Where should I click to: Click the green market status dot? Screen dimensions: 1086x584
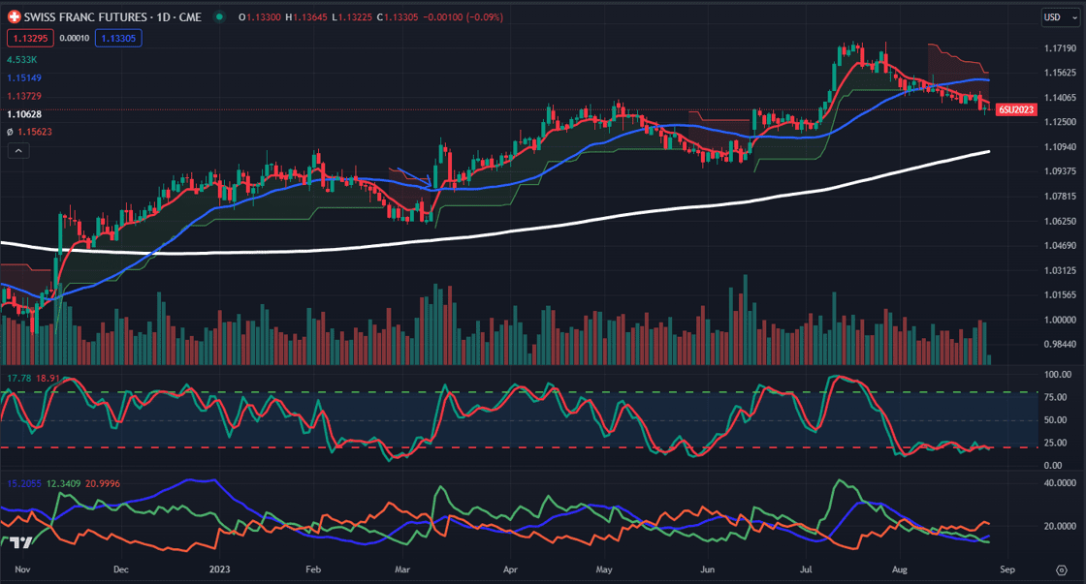point(219,16)
